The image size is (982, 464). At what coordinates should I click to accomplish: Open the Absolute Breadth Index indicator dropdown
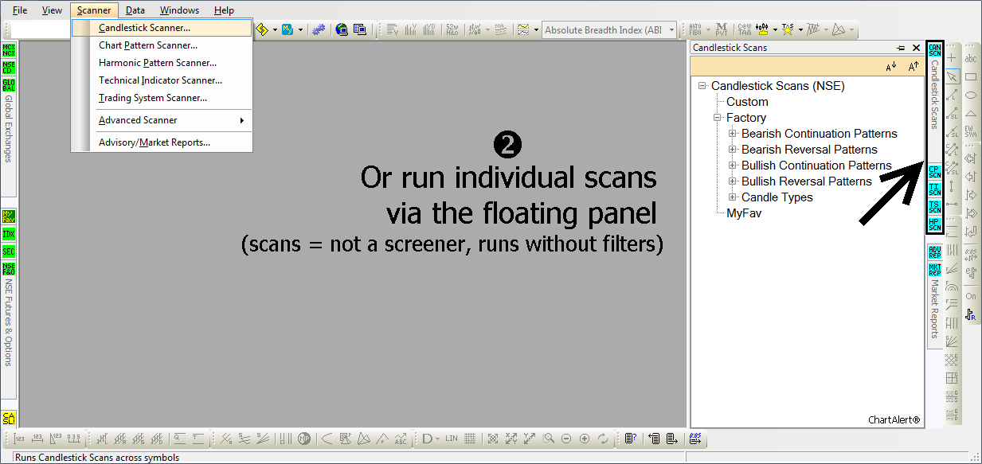point(671,30)
